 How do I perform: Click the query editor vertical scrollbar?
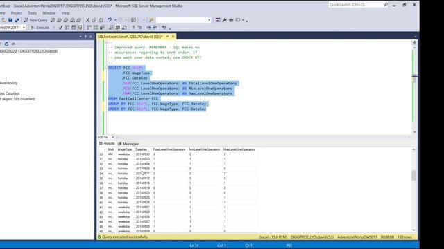tap(414, 90)
